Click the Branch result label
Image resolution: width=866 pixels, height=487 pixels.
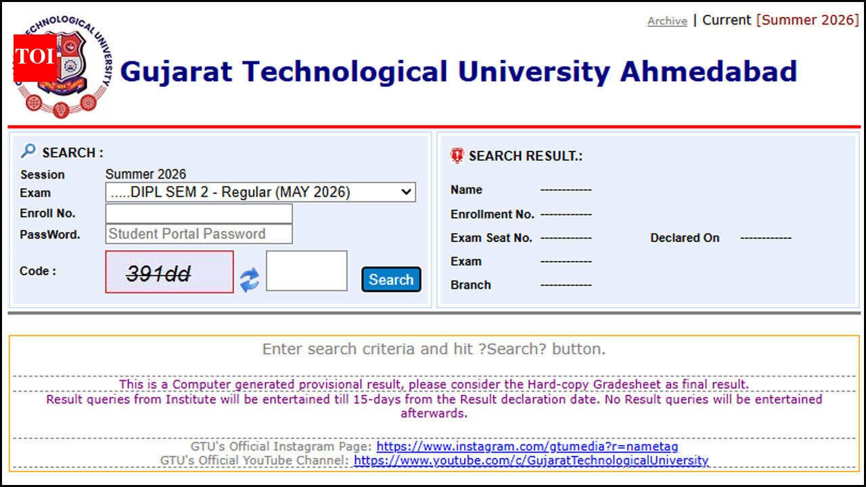(x=471, y=285)
